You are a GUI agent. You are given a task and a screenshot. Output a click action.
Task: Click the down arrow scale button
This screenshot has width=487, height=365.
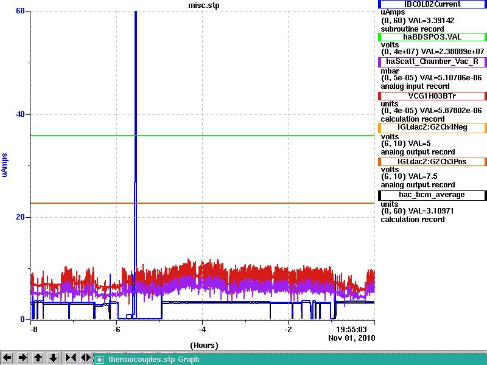[x=53, y=358]
